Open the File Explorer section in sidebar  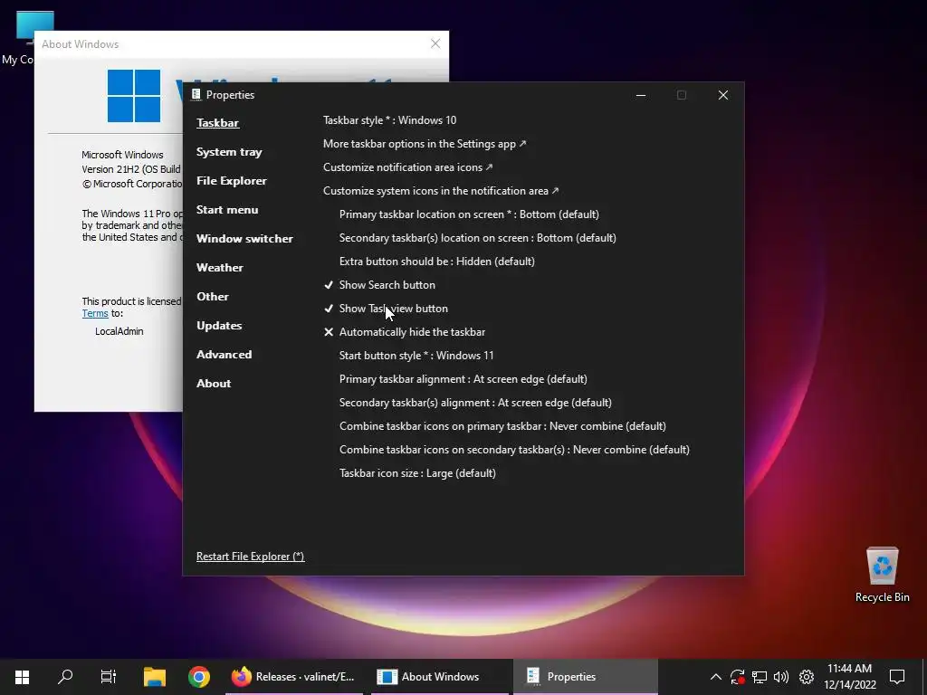[x=231, y=181]
